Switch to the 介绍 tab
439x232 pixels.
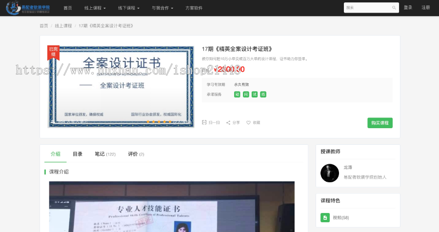click(56, 154)
